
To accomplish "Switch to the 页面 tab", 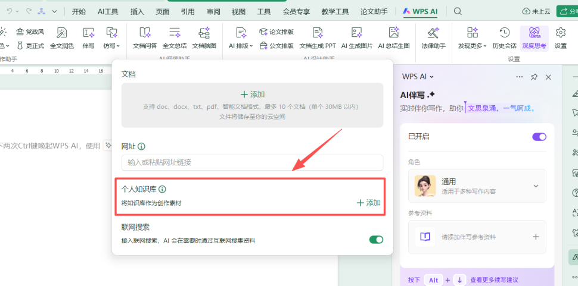I will [163, 11].
